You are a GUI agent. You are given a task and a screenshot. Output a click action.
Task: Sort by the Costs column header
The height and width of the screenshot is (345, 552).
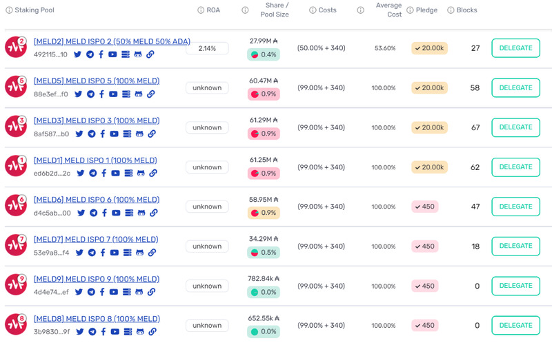(327, 10)
